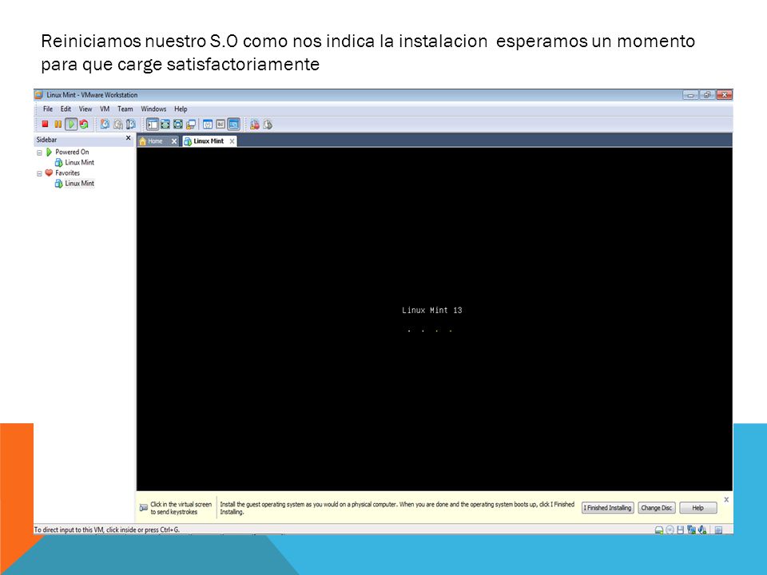This screenshot has width=767, height=575.
Task: Show the console view icon
Action: [234, 125]
